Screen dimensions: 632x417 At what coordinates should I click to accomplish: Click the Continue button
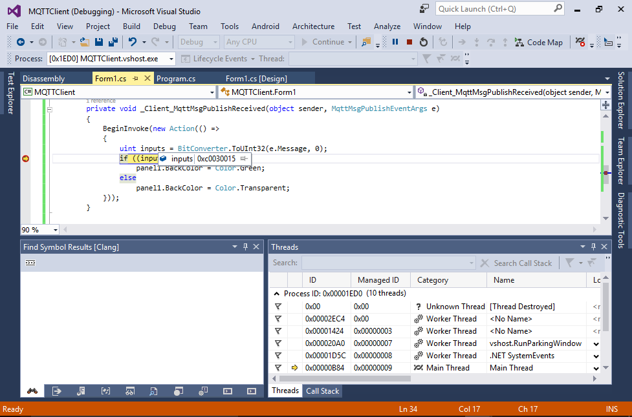click(x=327, y=42)
